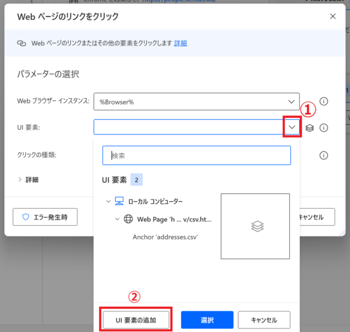Collapse the Web Page tree node
350x332 pixels.
pos(117,219)
